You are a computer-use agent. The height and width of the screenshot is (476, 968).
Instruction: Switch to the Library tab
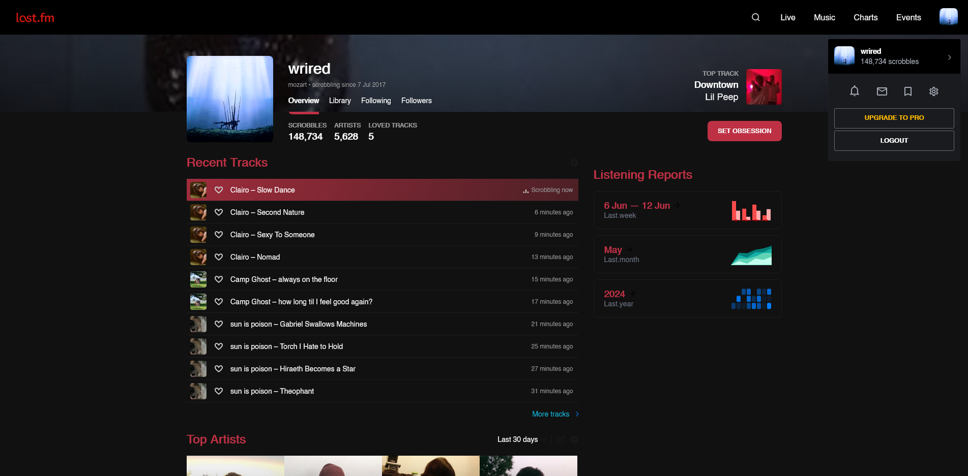click(340, 101)
